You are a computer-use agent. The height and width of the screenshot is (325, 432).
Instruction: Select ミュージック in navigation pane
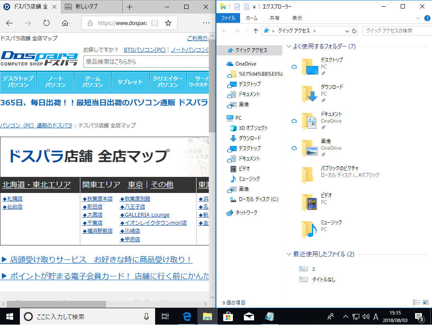coord(245,179)
